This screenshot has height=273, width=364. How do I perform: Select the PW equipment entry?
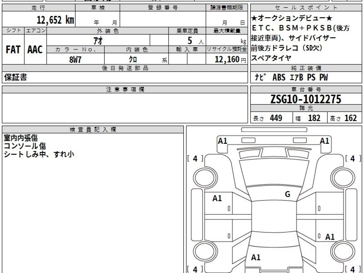pos(324,78)
